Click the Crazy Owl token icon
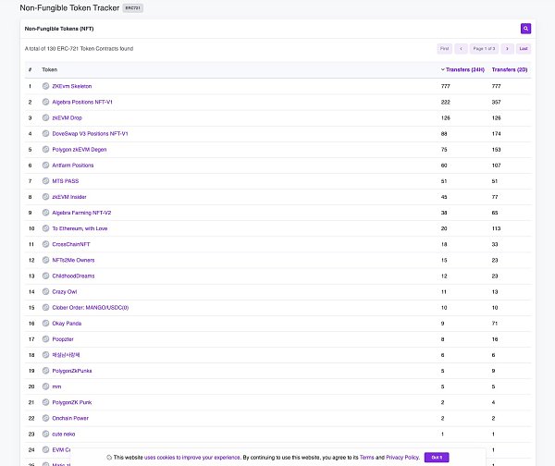The height and width of the screenshot is (466, 555). [45, 291]
